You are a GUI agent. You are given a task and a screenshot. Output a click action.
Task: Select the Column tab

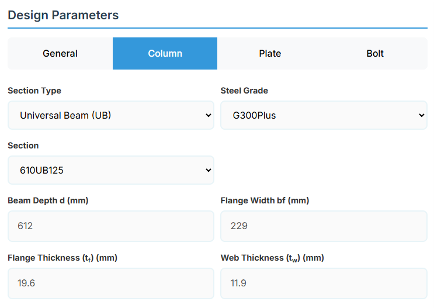[165, 54]
